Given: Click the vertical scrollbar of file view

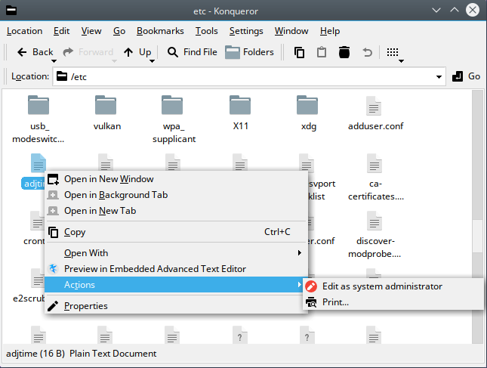Looking at the screenshot, I should (477, 217).
